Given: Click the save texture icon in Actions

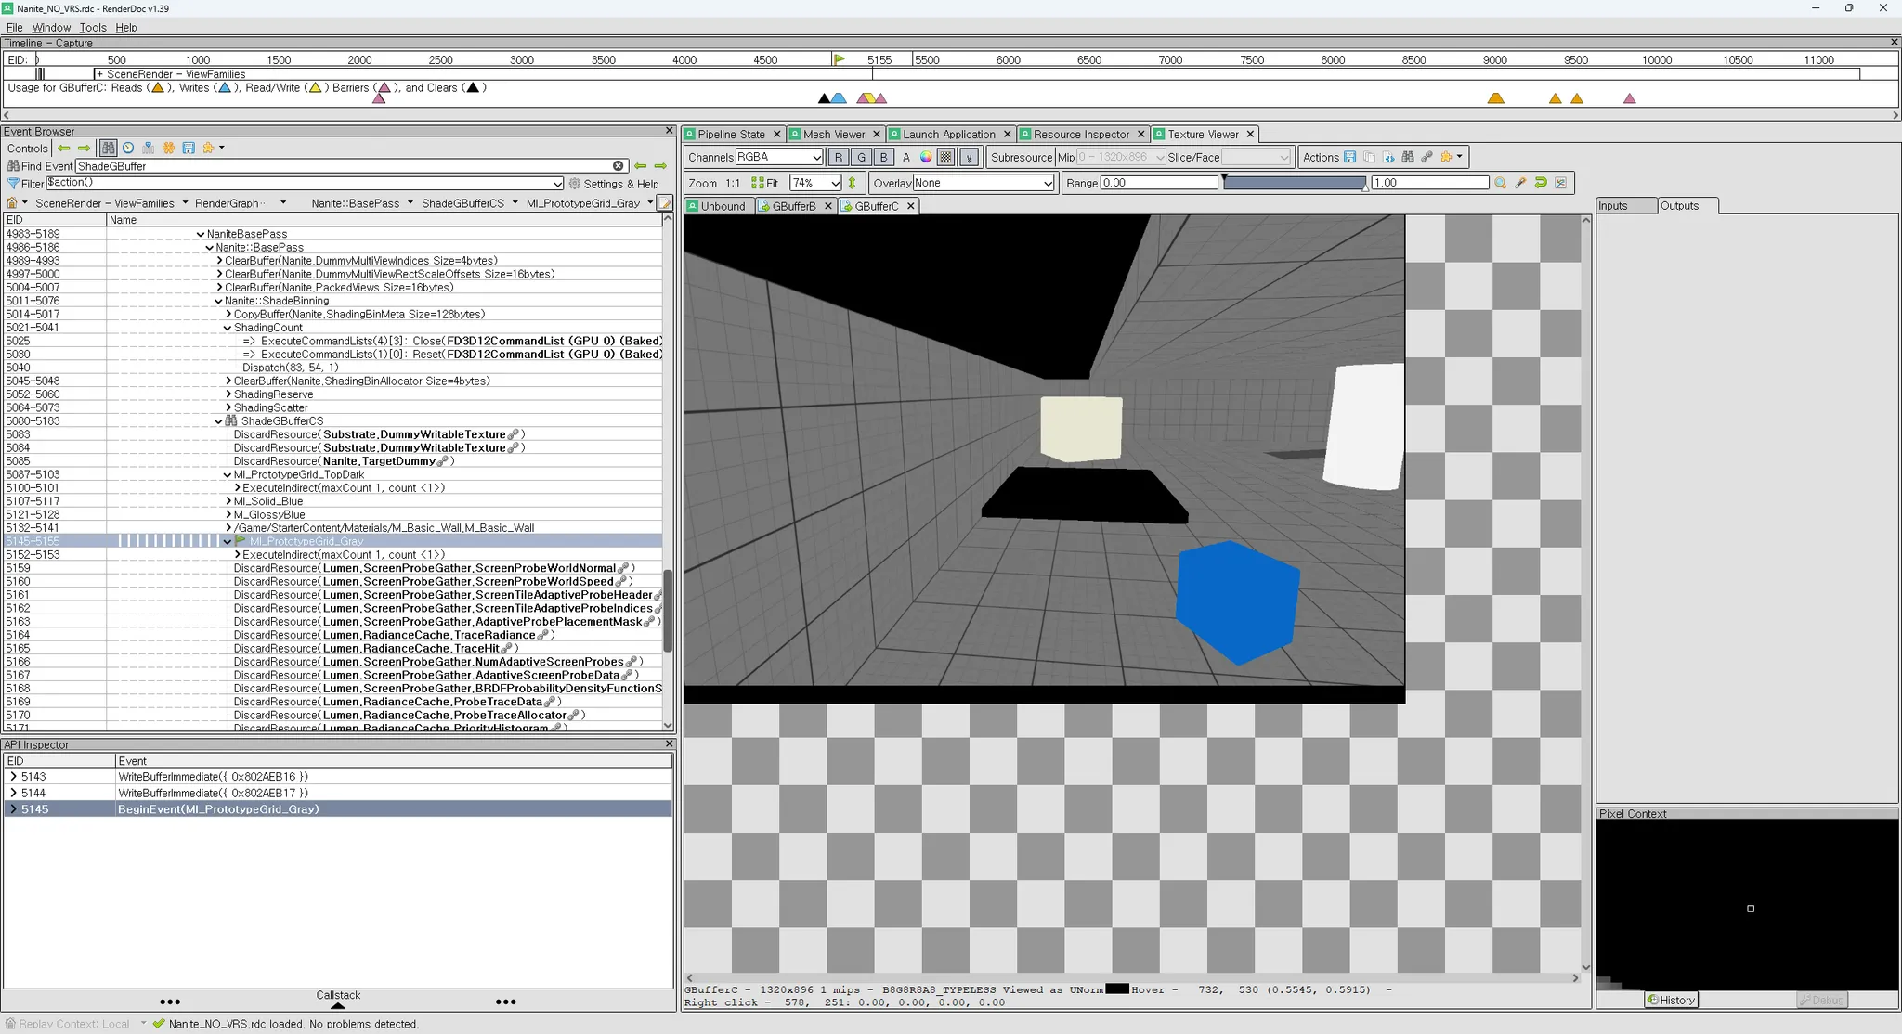Looking at the screenshot, I should 1349,157.
